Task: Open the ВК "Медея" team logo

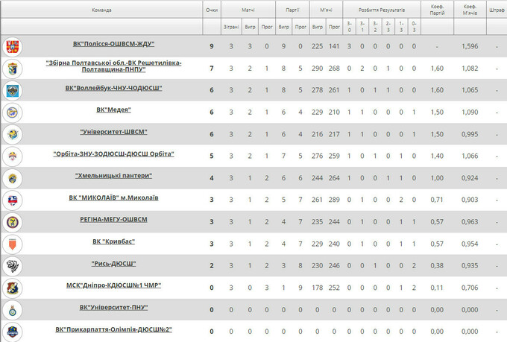Action: tap(13, 113)
